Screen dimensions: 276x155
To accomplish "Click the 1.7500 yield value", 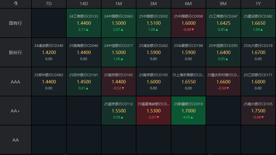I will pos(258,111).
